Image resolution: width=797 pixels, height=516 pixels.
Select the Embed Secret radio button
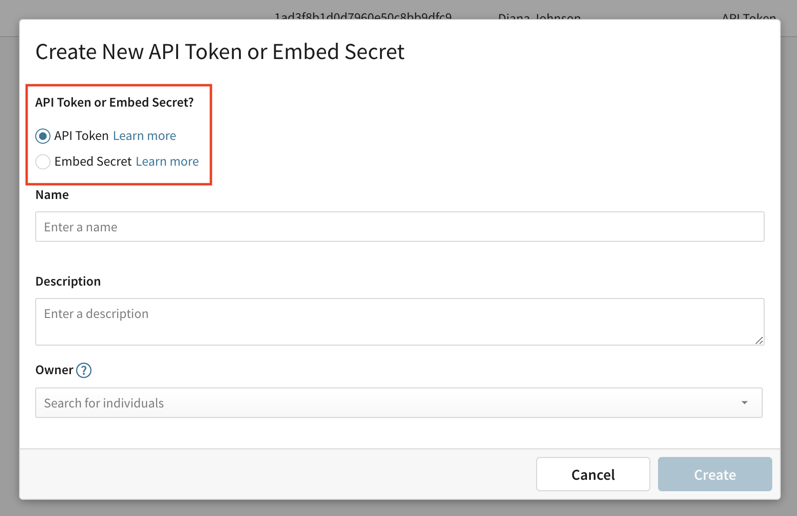click(x=43, y=162)
